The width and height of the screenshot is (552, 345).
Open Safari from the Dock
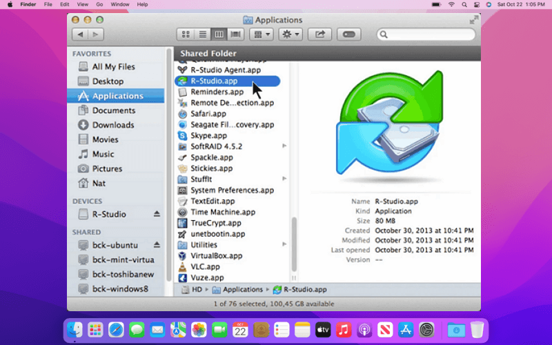(x=116, y=331)
